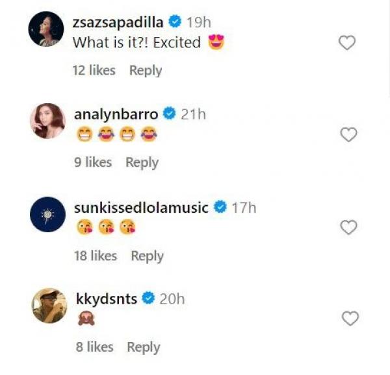This screenshot has width=390, height=375.
Task: Reply to analynbarro's comment
Action: 142,162
